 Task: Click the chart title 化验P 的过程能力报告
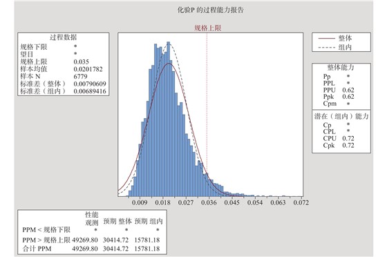coord(211,10)
